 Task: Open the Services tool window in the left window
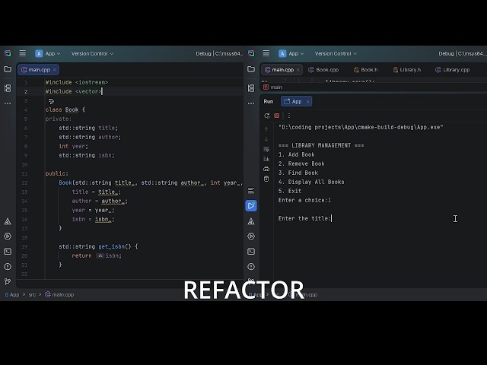(x=8, y=236)
